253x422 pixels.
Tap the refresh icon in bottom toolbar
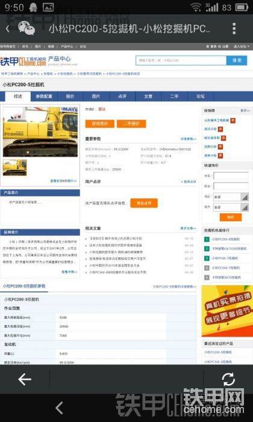coord(228,379)
